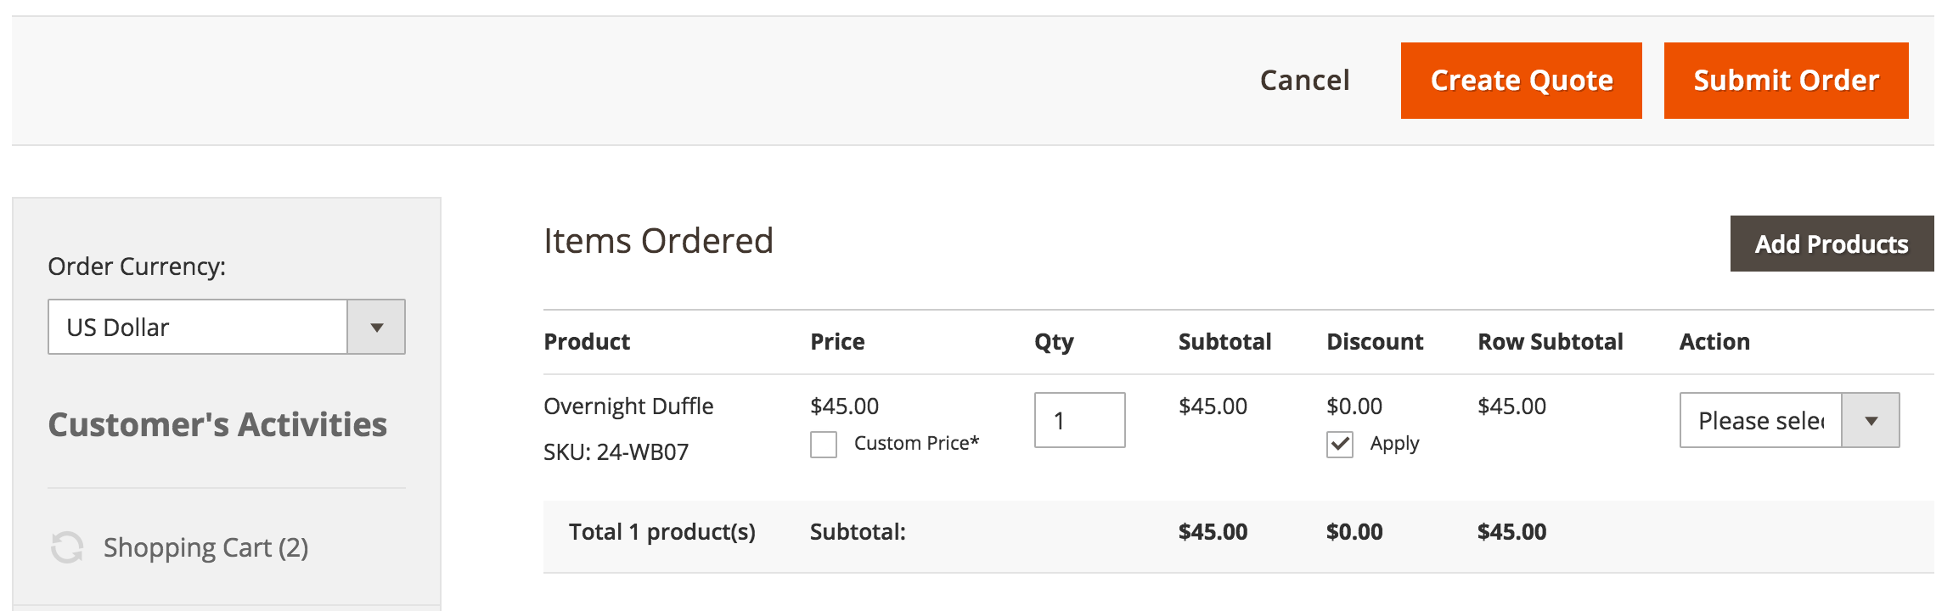This screenshot has width=1953, height=611.
Task: Open the Action dropdown for Overnight Duffle
Action: point(1788,420)
